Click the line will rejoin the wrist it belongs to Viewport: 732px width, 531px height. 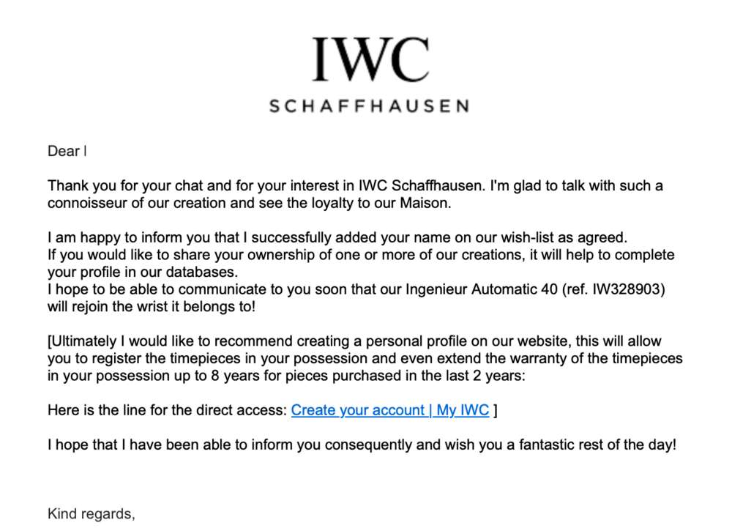pos(152,307)
